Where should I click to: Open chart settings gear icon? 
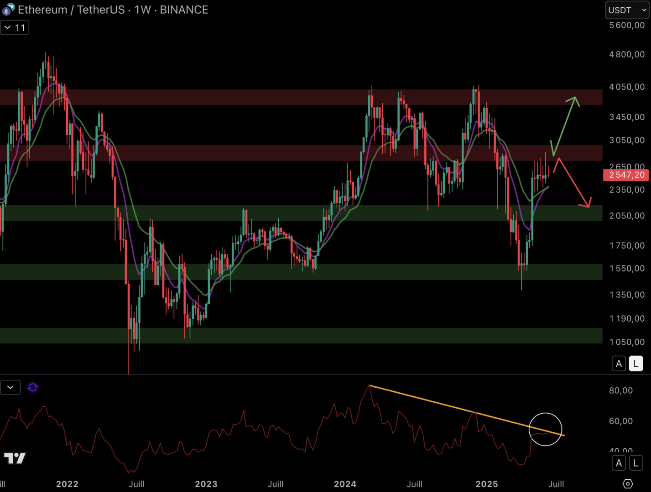[628, 484]
